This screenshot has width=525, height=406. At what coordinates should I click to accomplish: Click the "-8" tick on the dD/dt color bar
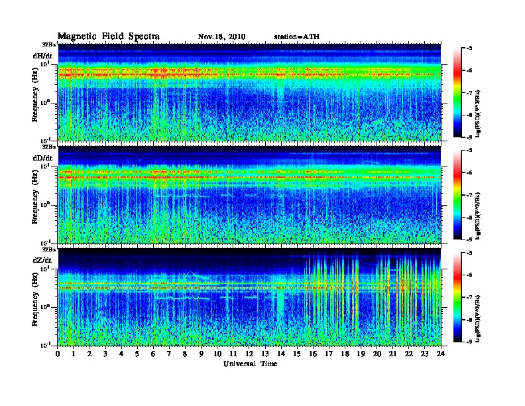point(469,218)
